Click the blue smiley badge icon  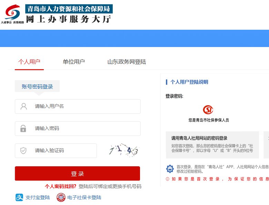pyautogui.click(x=170, y=169)
